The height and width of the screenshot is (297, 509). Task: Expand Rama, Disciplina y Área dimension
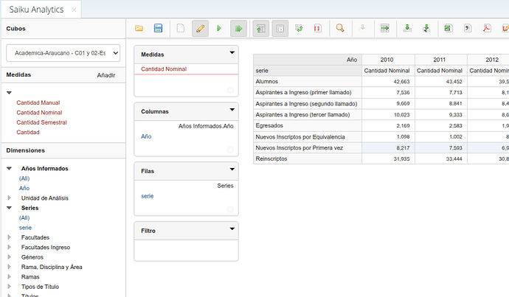[9, 268]
